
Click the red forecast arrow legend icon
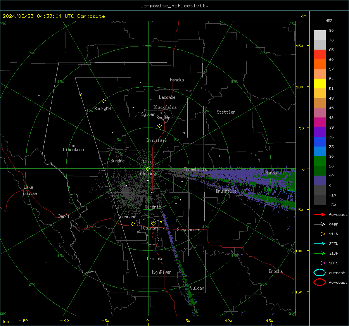click(x=320, y=214)
